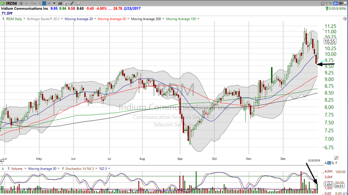Image resolution: width=348 pixels, height=195 pixels.
Task: Click the Moving Average 150 label
Action: tap(181, 19)
